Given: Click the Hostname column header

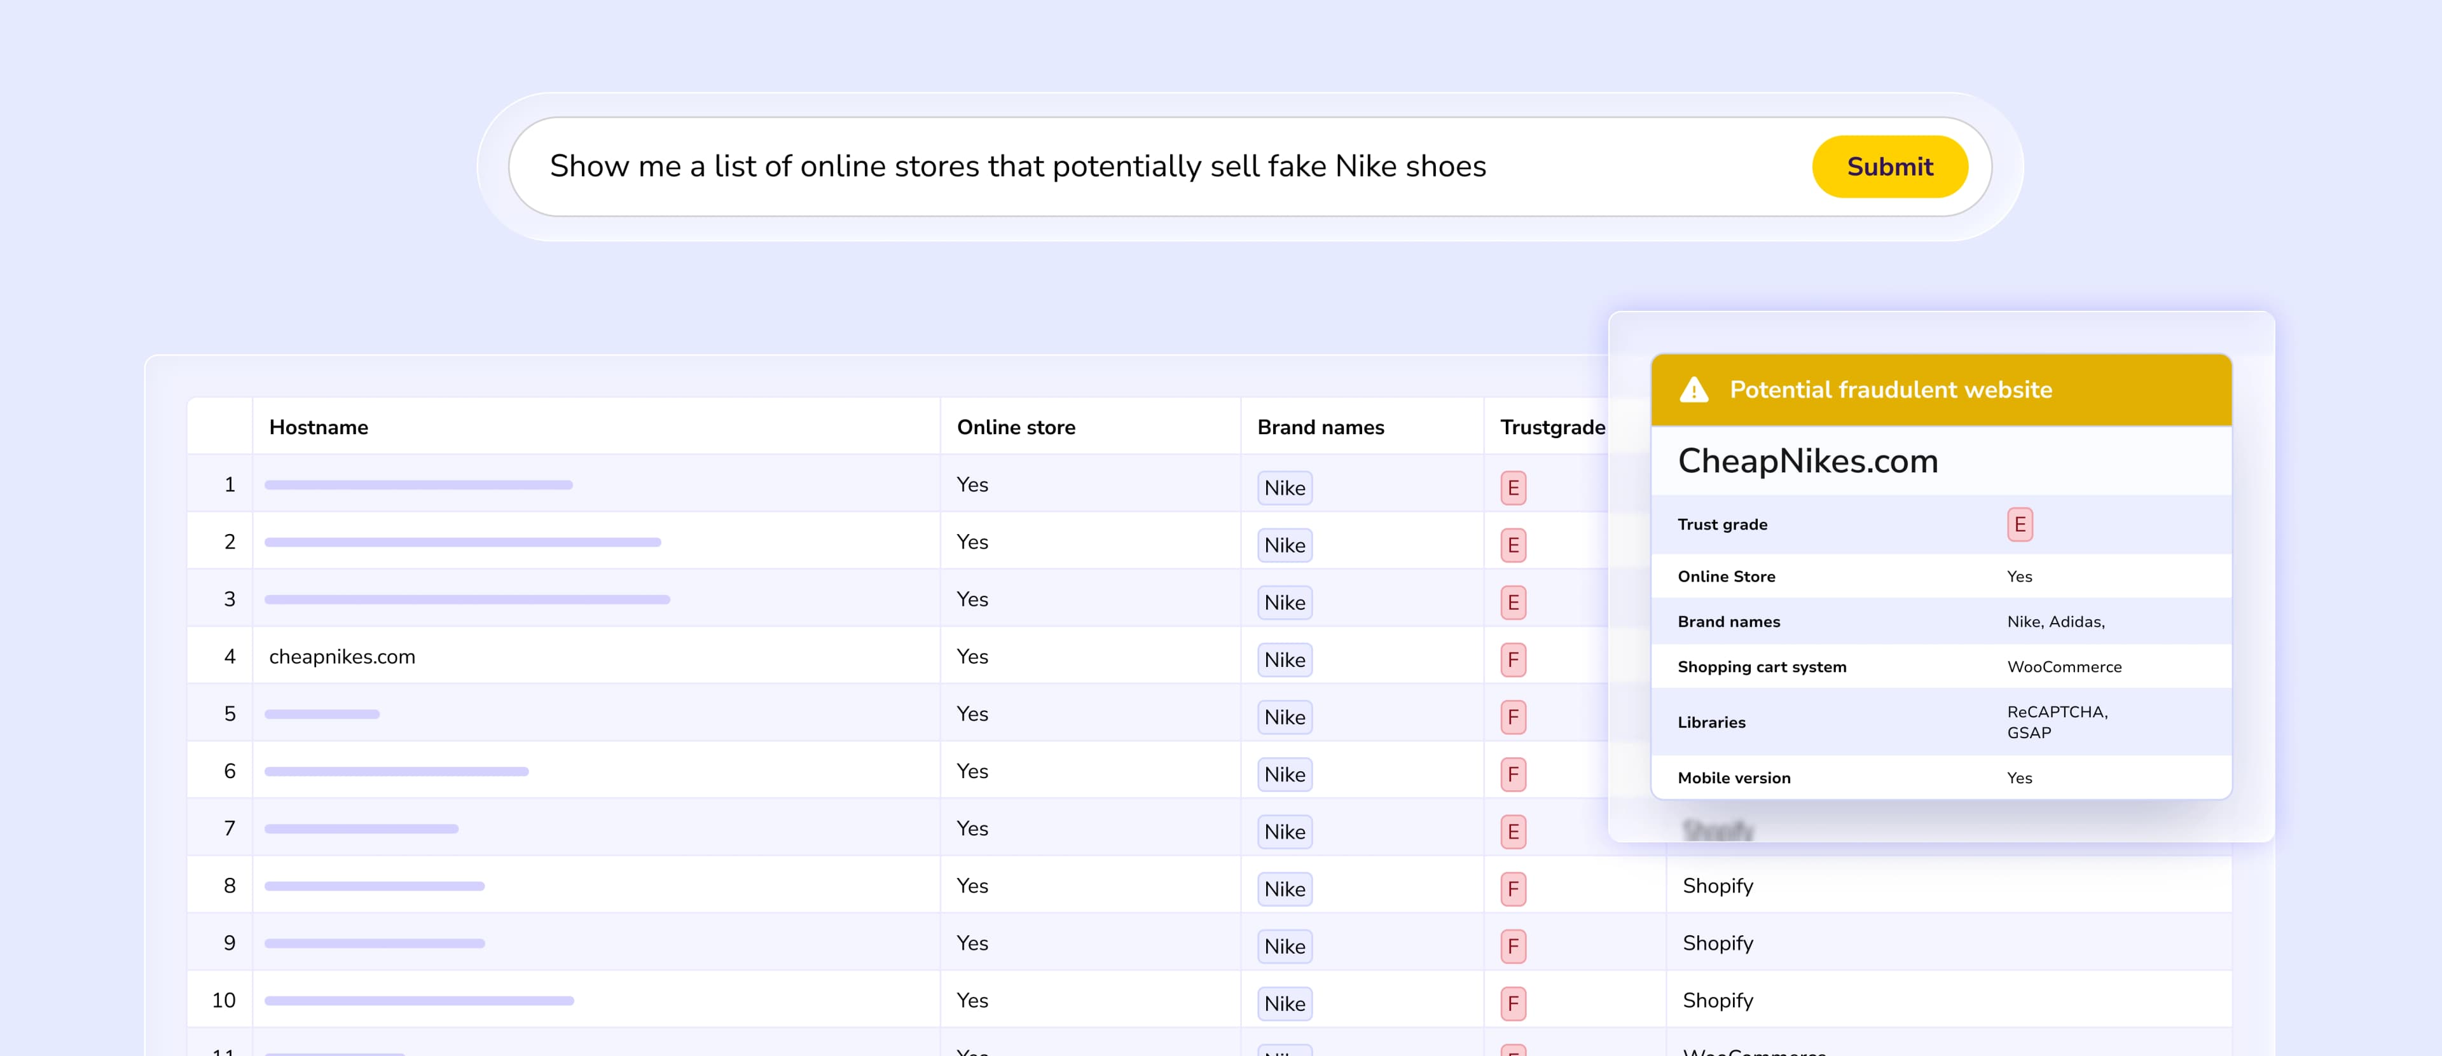Looking at the screenshot, I should (x=319, y=427).
